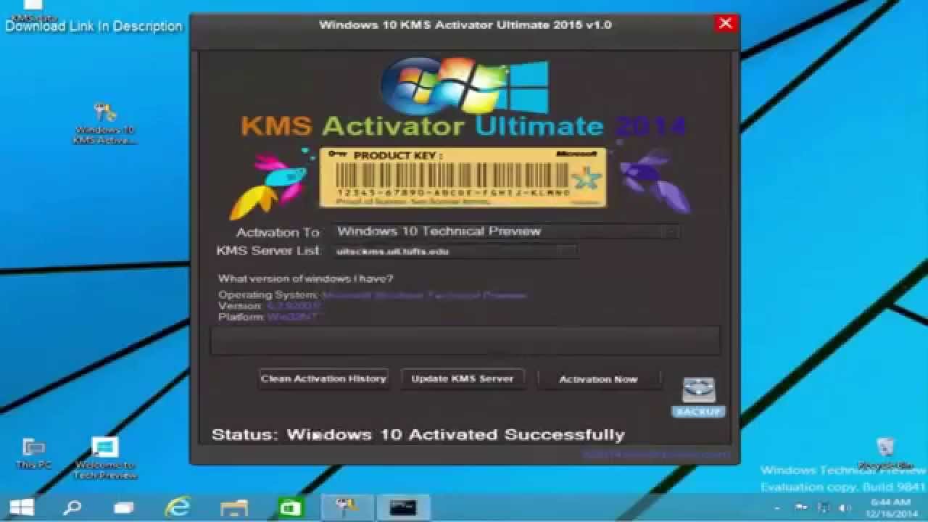Image resolution: width=928 pixels, height=522 pixels.
Task: Click the 'Status: Windows 10 Activated Successfully' text
Action: coord(418,435)
